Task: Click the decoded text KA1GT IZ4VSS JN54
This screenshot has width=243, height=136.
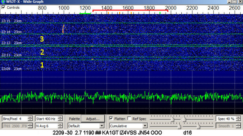Action: click(x=126, y=133)
